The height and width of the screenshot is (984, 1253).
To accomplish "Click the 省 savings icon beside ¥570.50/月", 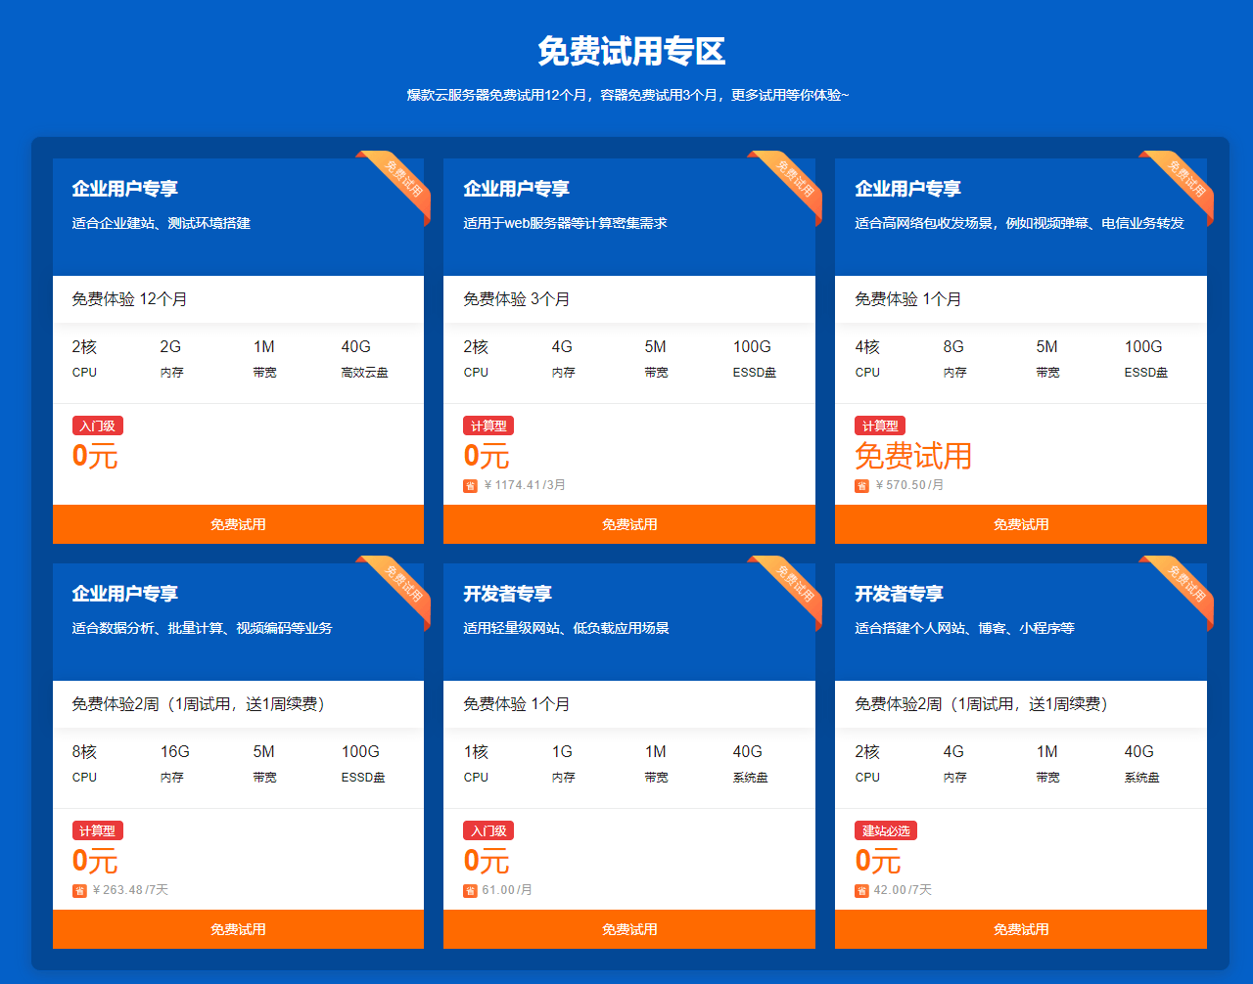I will (861, 486).
